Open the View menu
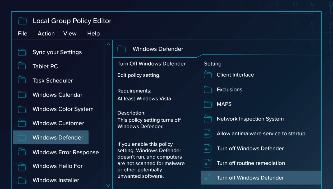 [x=70, y=34]
